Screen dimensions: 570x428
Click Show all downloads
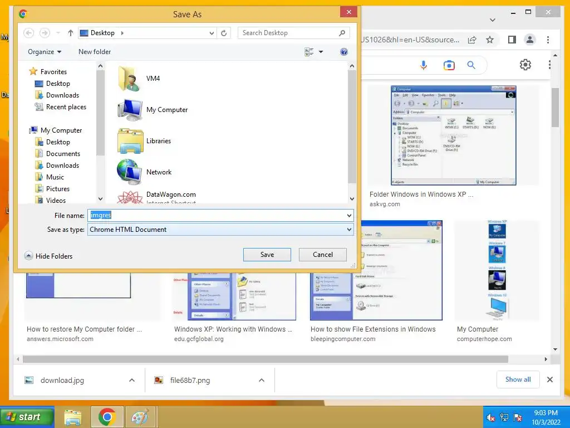click(518, 380)
